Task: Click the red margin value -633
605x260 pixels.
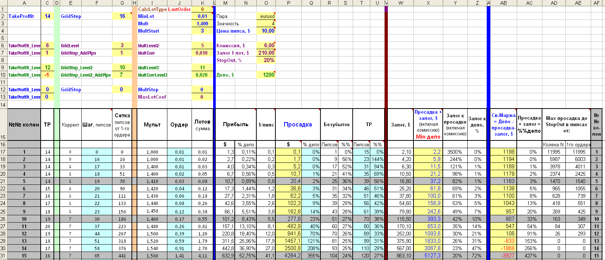Action: pos(504,241)
